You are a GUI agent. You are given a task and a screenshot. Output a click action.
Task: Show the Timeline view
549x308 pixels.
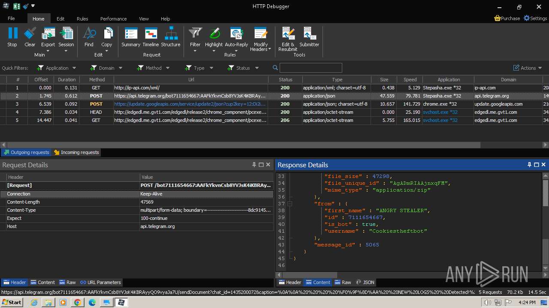tap(151, 37)
